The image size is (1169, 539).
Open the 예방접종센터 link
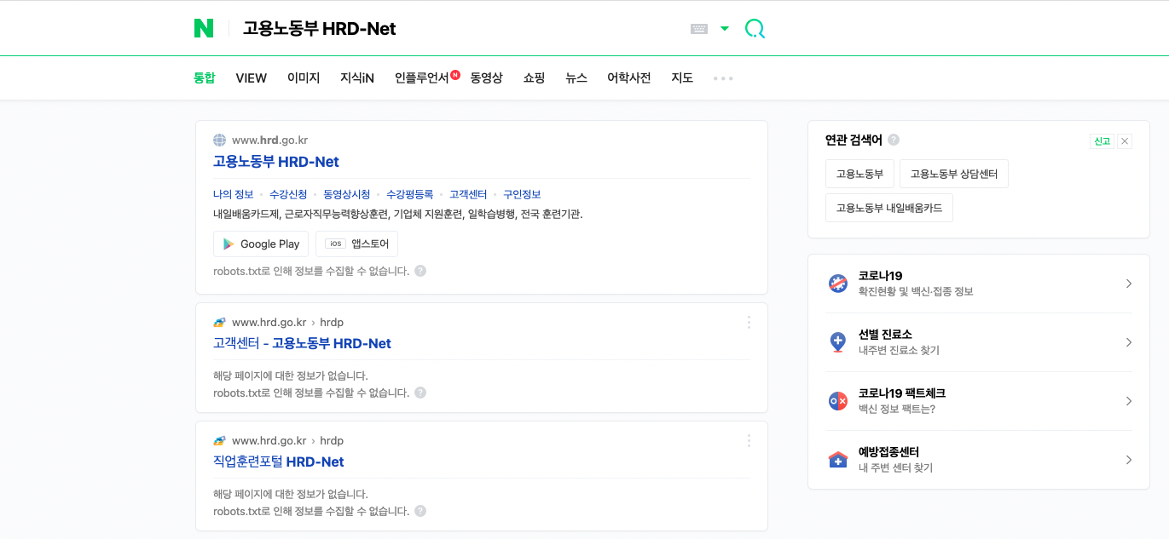(895, 460)
